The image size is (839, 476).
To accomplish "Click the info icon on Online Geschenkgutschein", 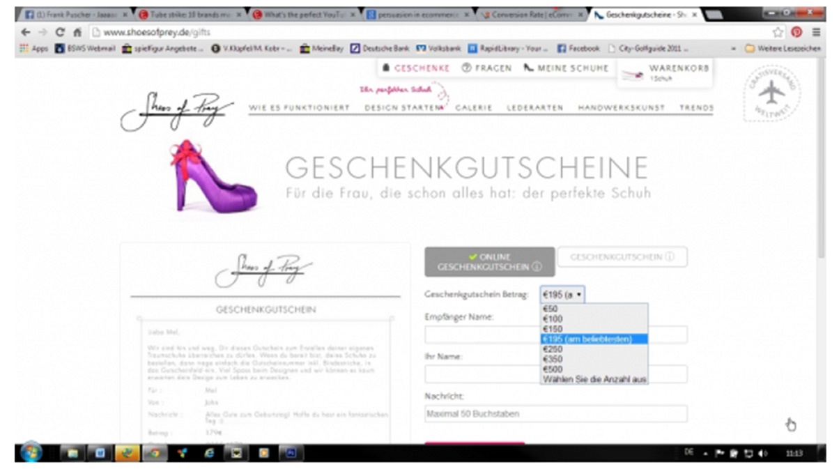I will 537,266.
